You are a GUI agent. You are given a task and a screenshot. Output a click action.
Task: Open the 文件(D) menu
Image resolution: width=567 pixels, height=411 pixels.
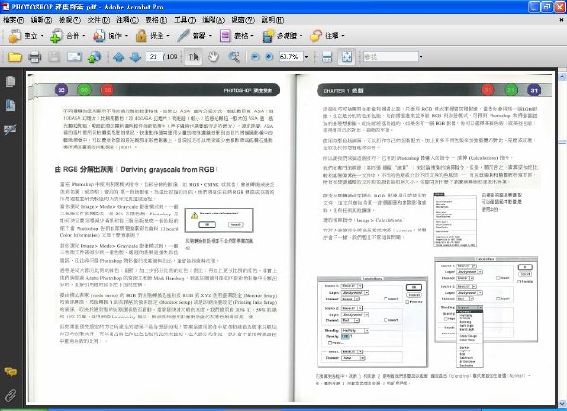(98, 20)
